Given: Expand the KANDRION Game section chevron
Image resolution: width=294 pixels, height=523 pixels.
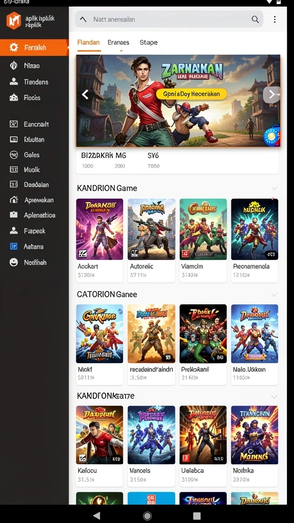Looking at the screenshot, I should click(274, 188).
